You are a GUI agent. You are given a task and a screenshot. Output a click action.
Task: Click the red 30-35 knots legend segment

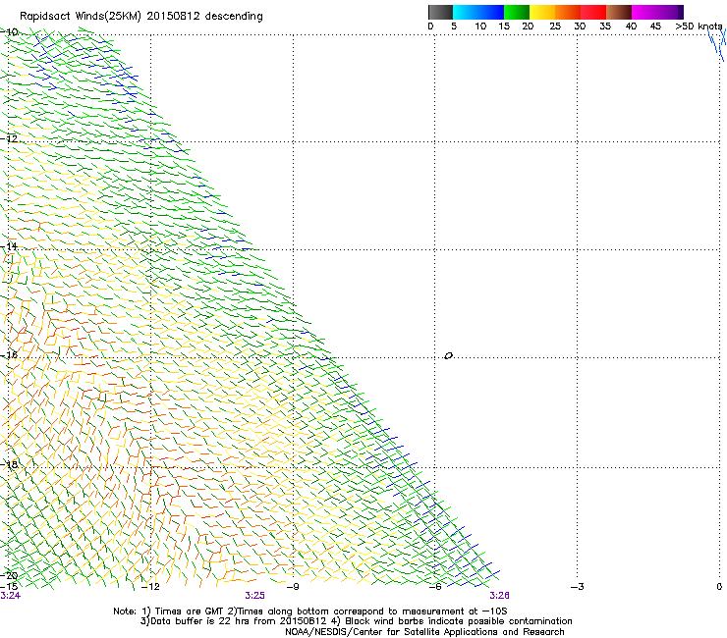point(593,12)
